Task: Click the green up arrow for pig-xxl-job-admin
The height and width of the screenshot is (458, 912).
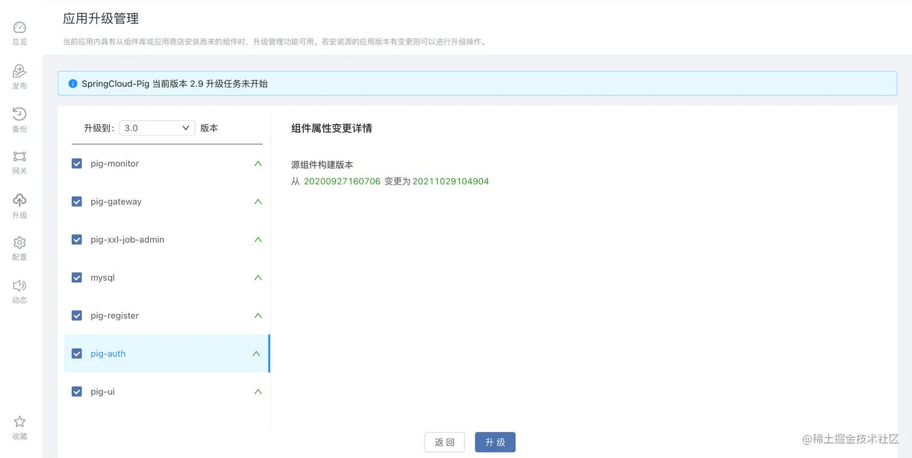Action: coord(258,239)
